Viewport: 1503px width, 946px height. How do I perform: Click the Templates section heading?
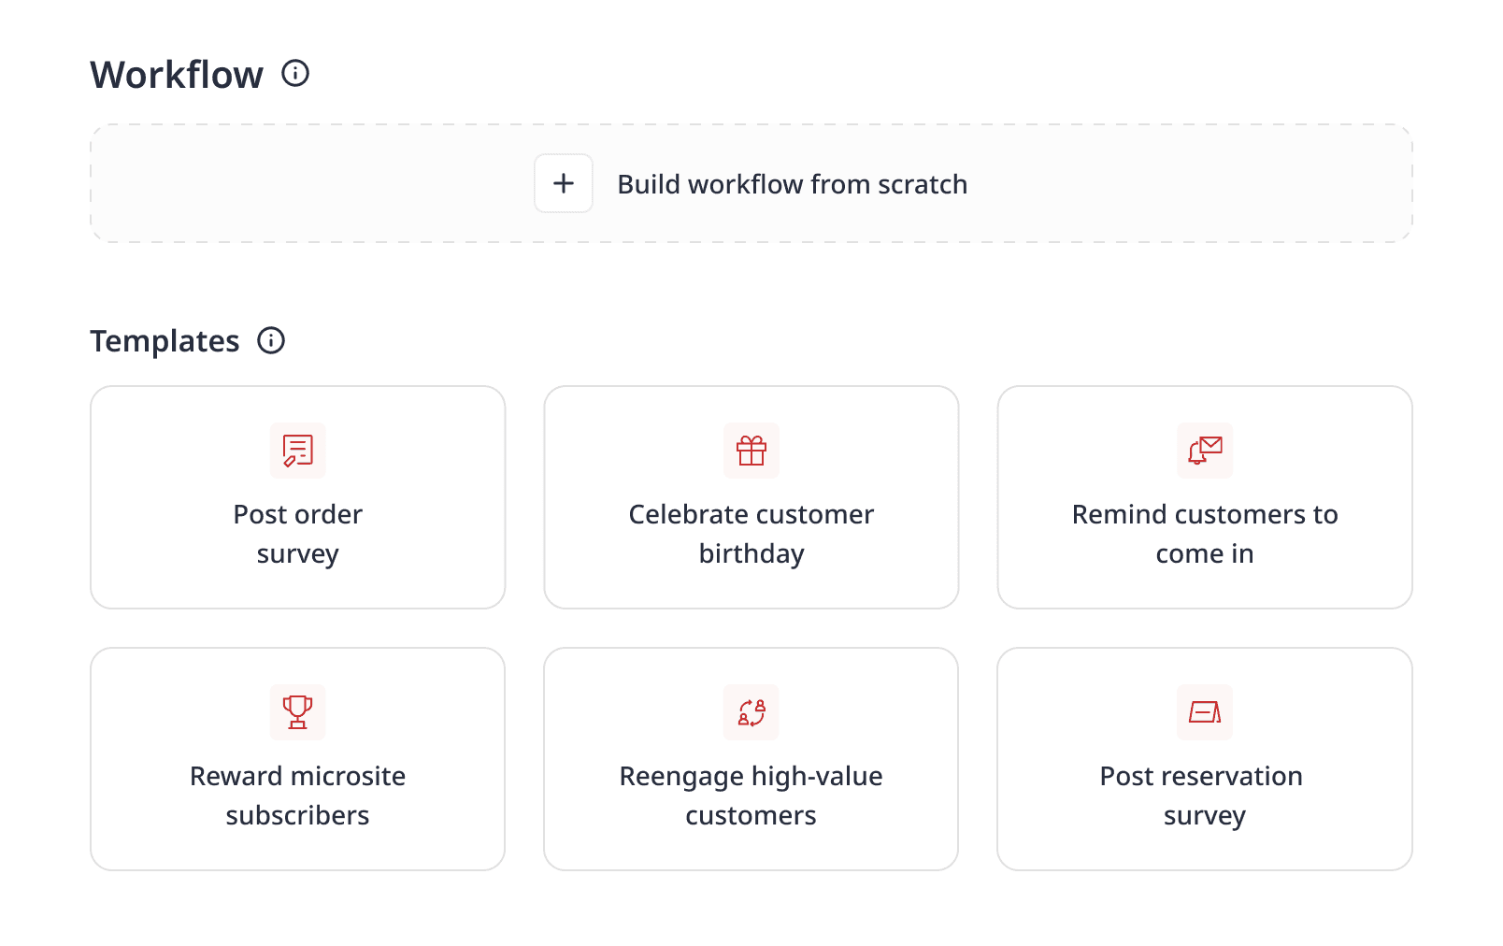(165, 341)
